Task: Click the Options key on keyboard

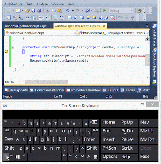Action: [x=110, y=157]
